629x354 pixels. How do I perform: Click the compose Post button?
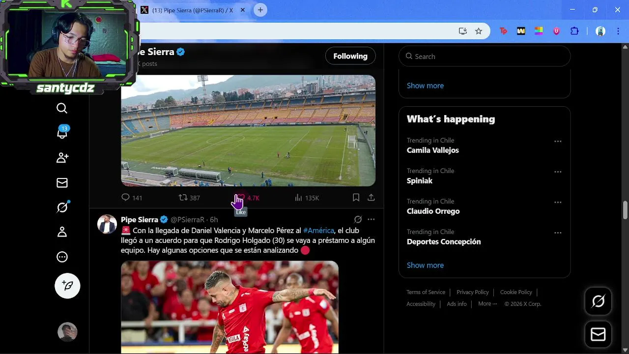click(x=67, y=286)
